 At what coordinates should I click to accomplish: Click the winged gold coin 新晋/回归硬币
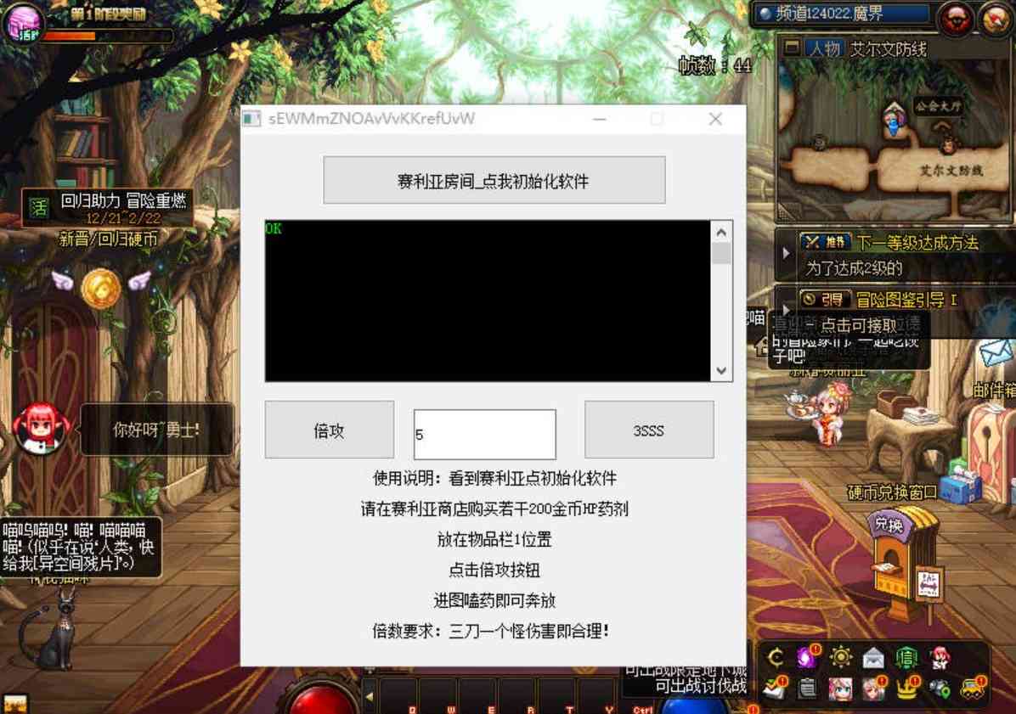[x=101, y=287]
